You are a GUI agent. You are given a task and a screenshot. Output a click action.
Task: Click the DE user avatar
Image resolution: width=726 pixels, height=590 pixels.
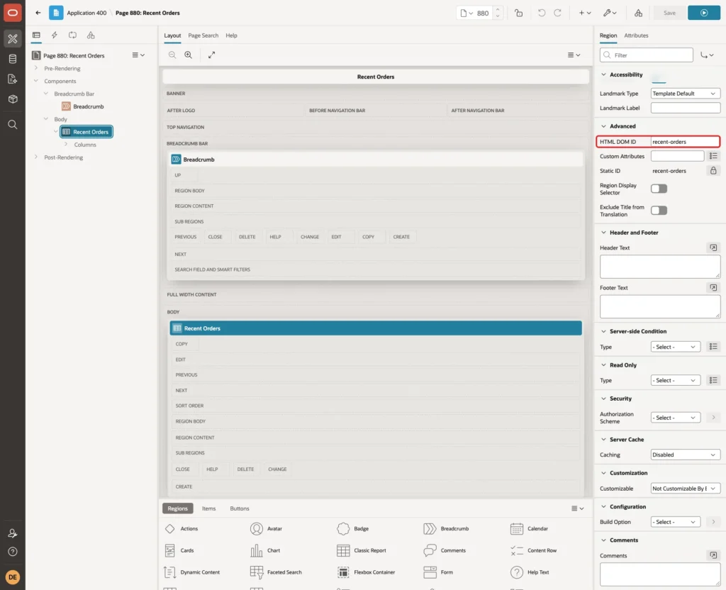(13, 577)
